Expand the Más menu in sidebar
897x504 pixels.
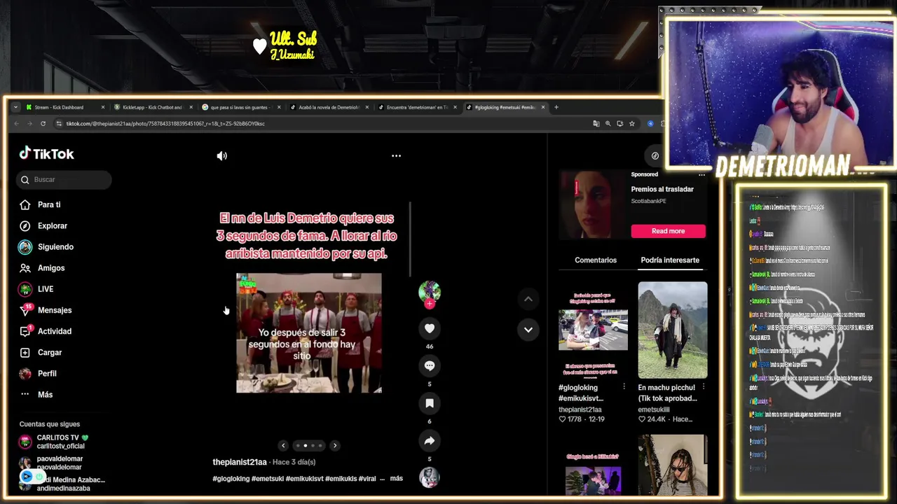[36, 394]
